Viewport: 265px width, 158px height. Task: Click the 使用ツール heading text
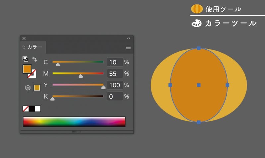pyautogui.click(x=223, y=9)
